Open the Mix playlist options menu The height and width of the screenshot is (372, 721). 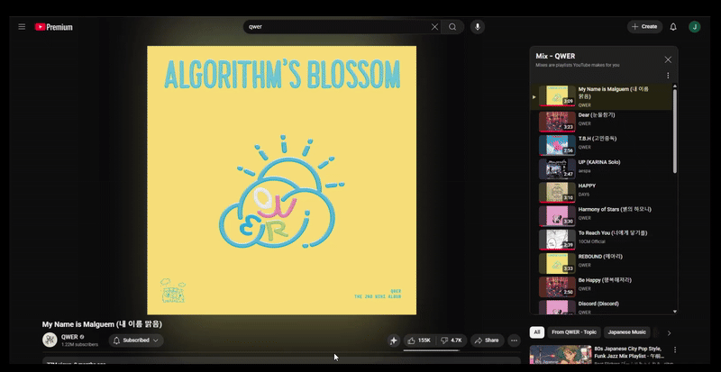(x=668, y=76)
